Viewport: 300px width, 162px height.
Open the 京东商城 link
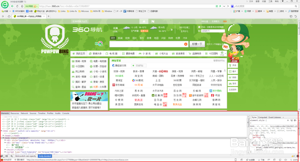click(118, 85)
